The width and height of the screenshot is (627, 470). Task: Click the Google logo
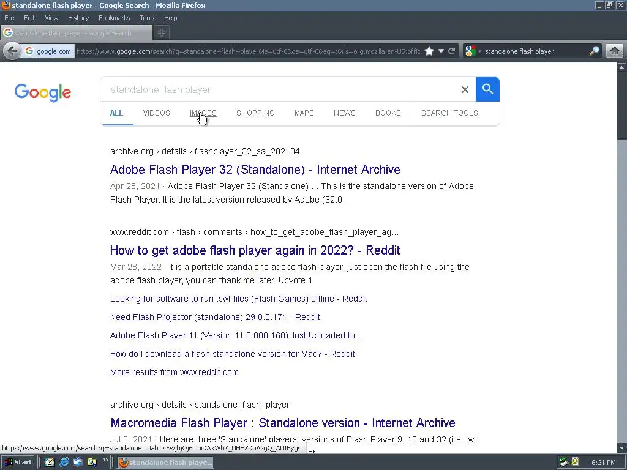(43, 93)
